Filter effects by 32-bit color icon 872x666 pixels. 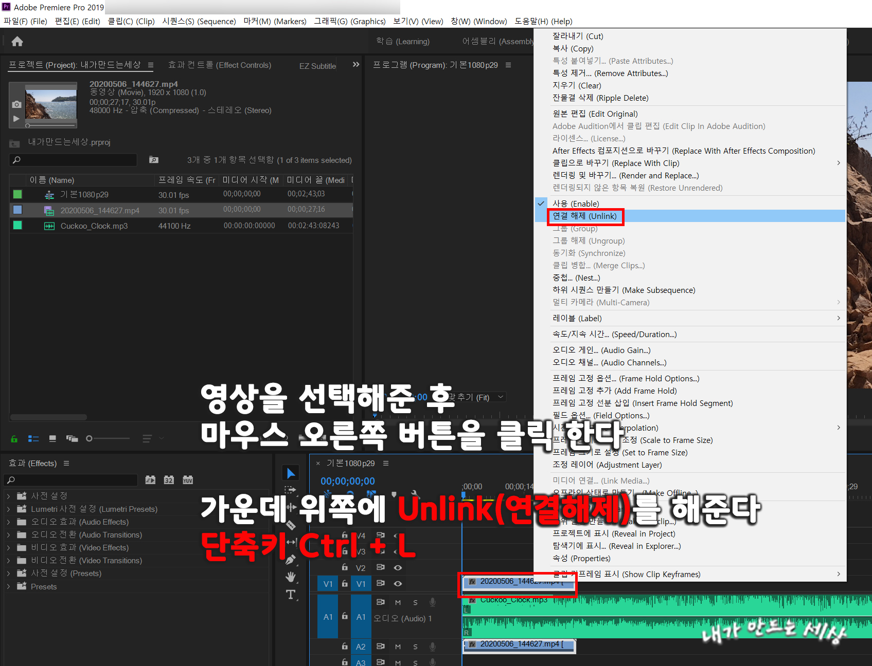(x=169, y=480)
